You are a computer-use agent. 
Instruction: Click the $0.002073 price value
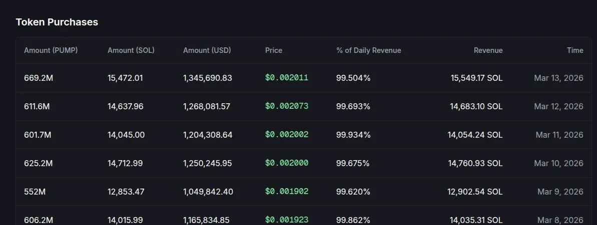click(287, 106)
